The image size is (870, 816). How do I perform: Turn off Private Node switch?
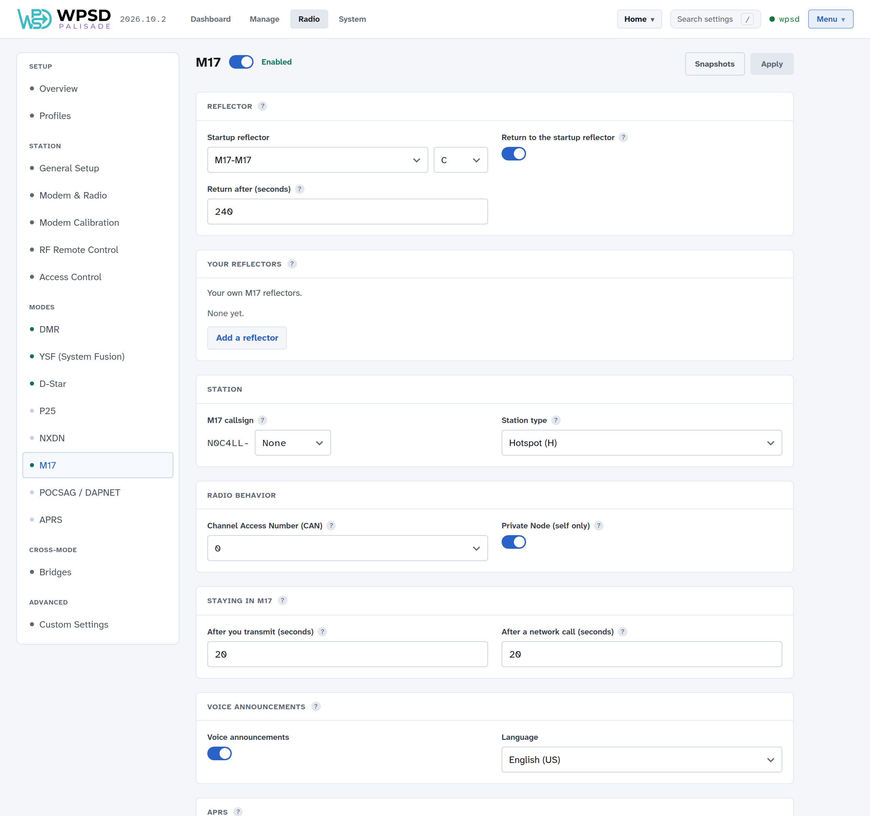coord(514,542)
